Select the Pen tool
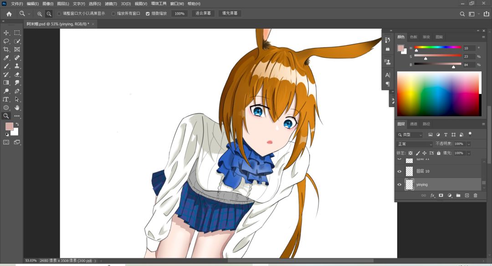Viewport: 492px width, 266px height. 17,91
